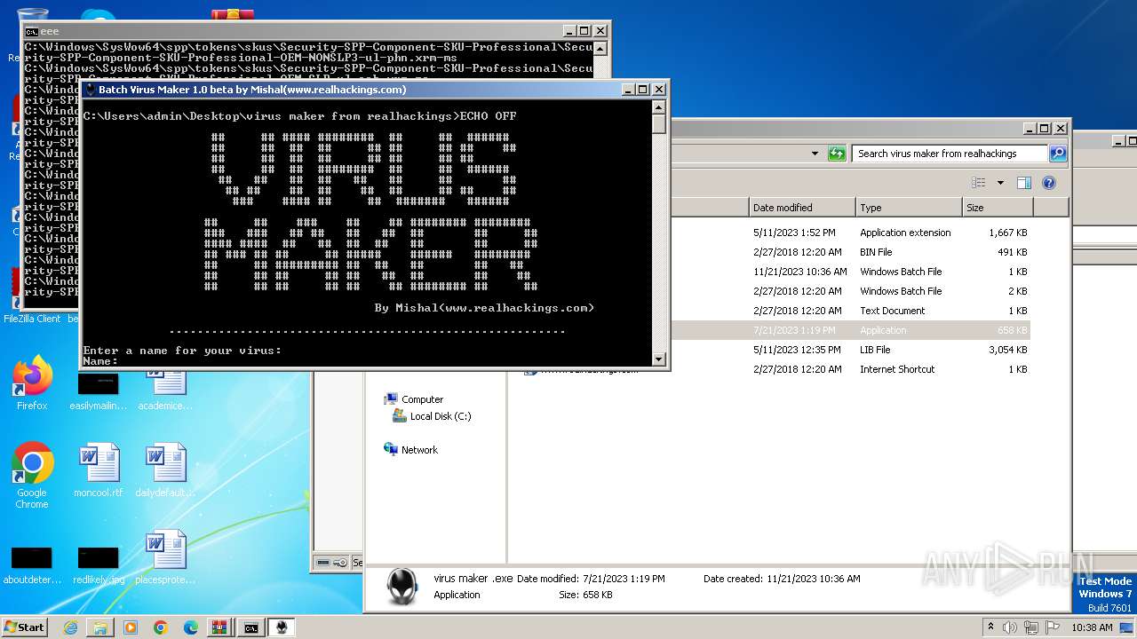This screenshot has width=1137, height=639.
Task: Click the Start button
Action: pyautogui.click(x=24, y=627)
